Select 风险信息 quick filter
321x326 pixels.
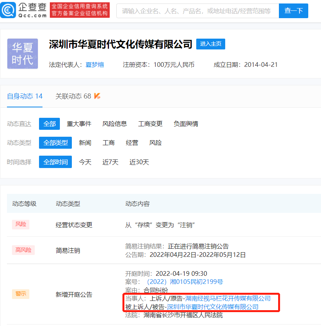(114, 124)
